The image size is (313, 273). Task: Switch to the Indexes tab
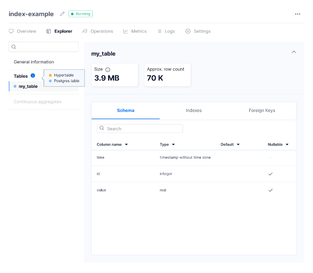point(194,111)
